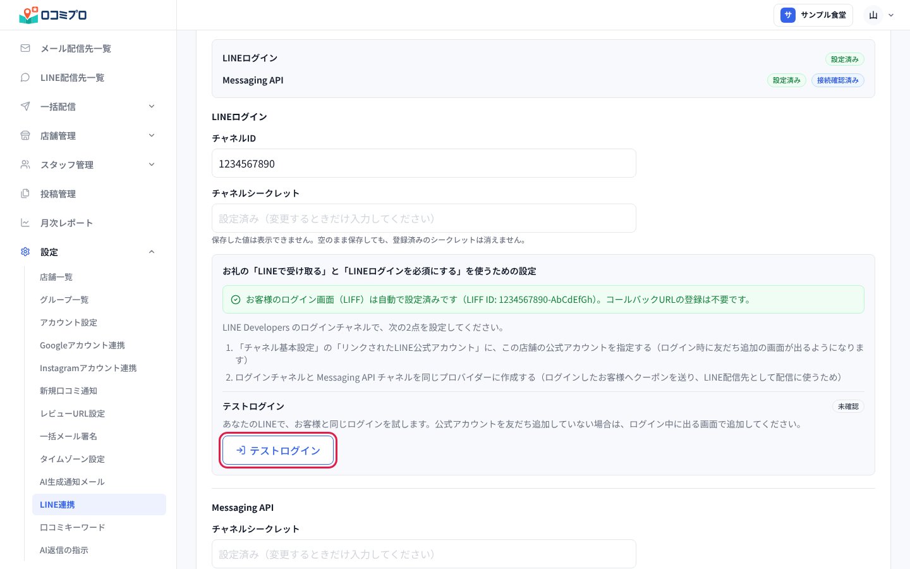Click the copy icon beside 投稿管理
This screenshot has height=569, width=910.
pyautogui.click(x=25, y=193)
